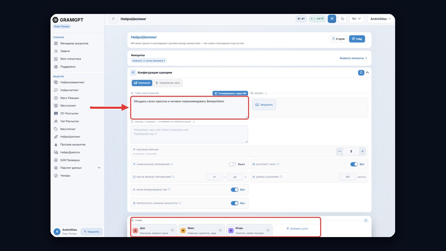Click the С нуля button

click(x=338, y=39)
